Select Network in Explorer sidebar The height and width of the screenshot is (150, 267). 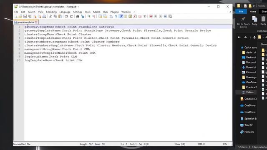247,132
